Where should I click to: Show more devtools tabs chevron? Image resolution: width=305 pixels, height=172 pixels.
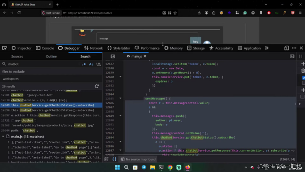pos(266,48)
